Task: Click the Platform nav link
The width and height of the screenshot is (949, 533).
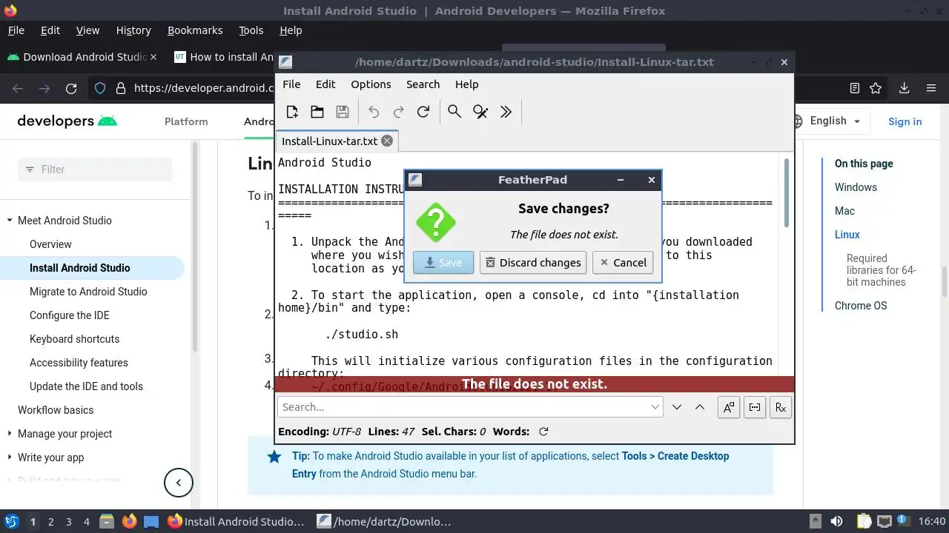Action: point(186,121)
